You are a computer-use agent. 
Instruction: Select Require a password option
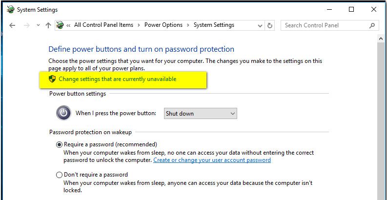pos(59,144)
